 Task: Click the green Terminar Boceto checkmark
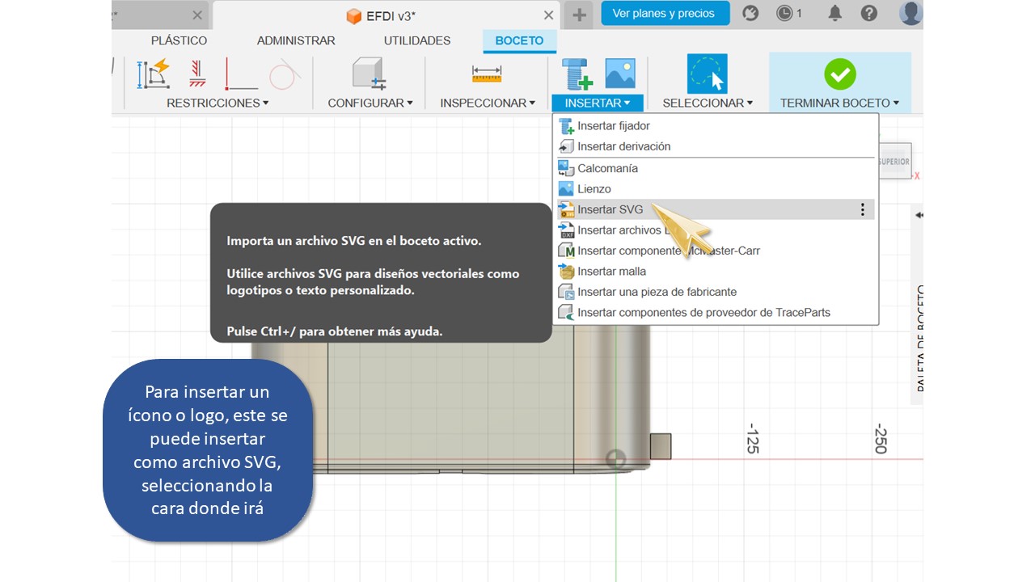point(839,74)
